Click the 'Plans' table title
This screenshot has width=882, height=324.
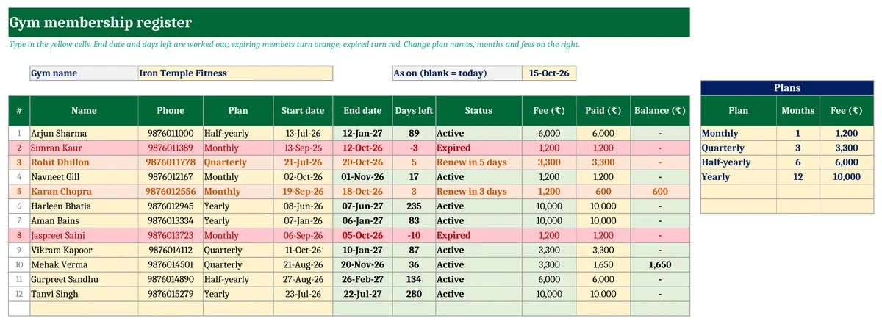tap(786, 88)
